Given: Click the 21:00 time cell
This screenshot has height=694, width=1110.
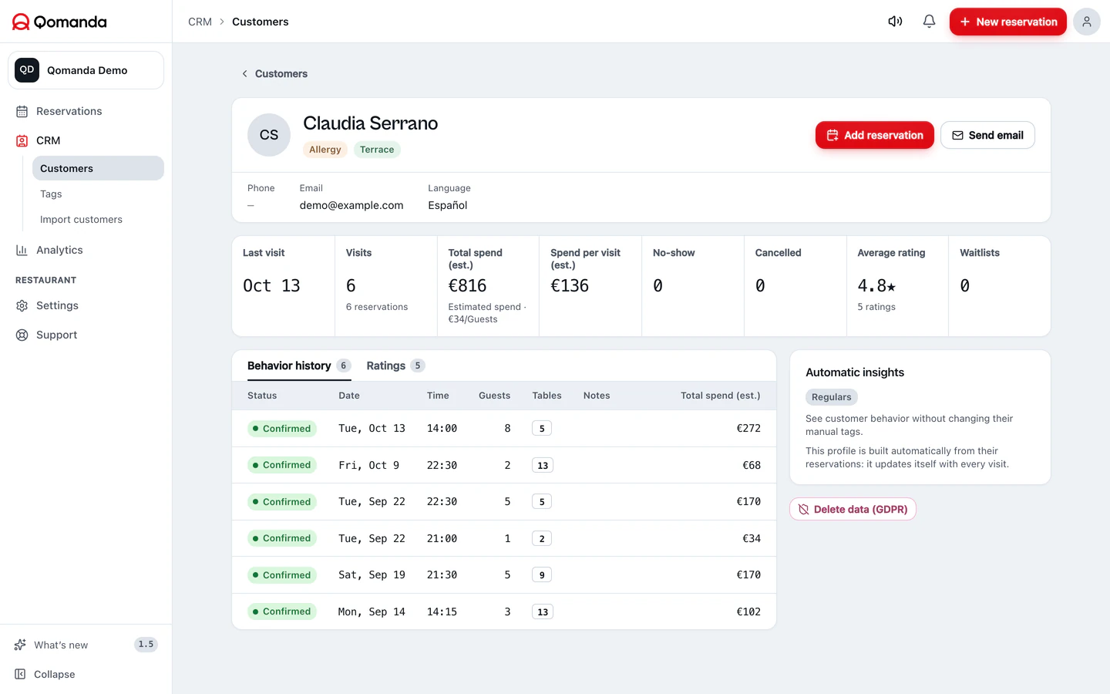Looking at the screenshot, I should coord(442,538).
